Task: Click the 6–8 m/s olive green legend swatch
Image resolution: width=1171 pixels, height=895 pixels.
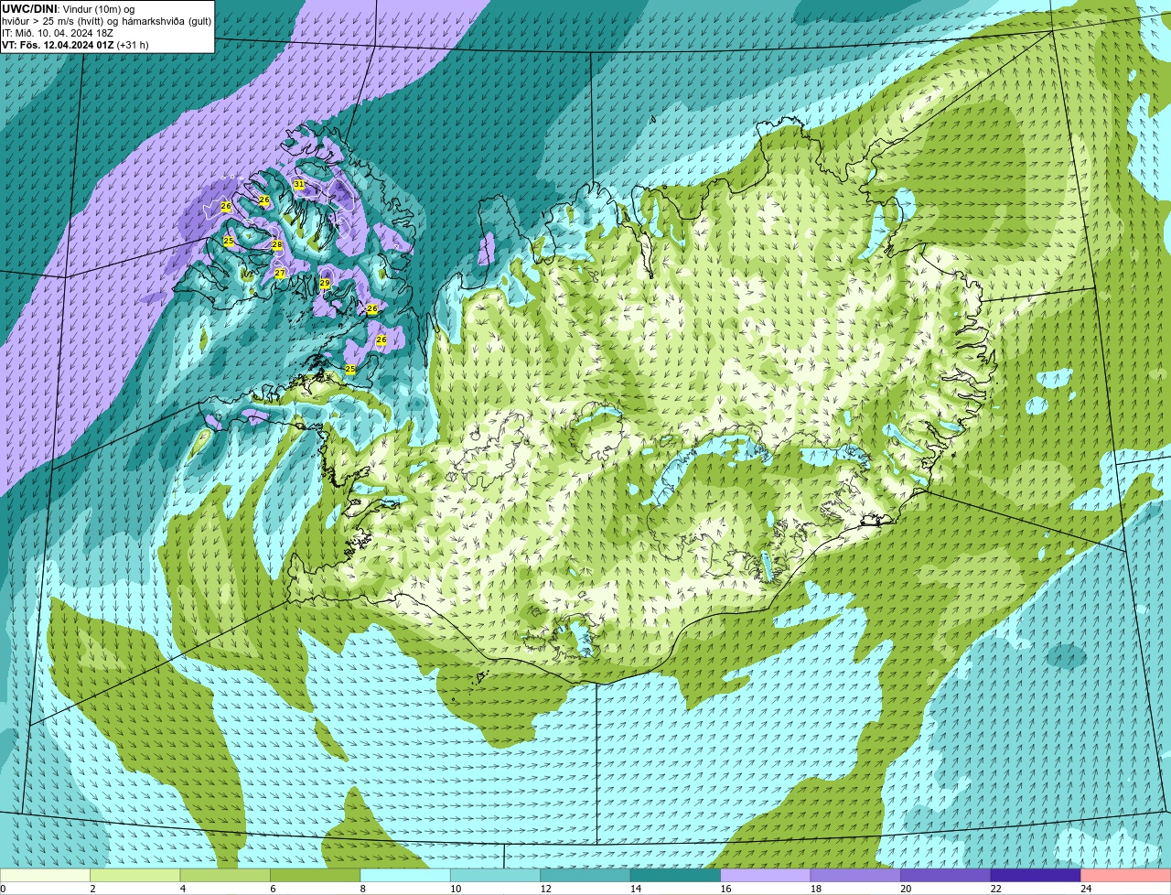Action: coord(316,876)
